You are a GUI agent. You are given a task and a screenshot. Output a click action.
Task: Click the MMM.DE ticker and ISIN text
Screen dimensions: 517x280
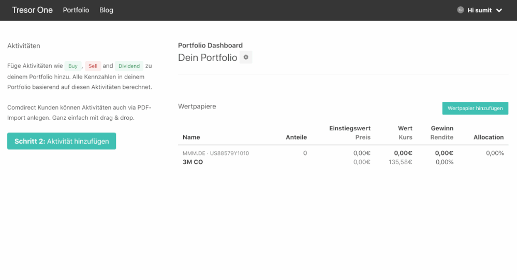216,153
